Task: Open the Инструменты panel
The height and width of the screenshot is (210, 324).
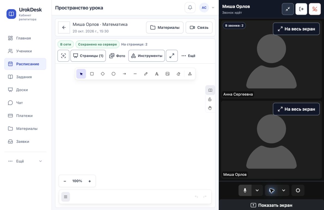Action: tap(147, 56)
